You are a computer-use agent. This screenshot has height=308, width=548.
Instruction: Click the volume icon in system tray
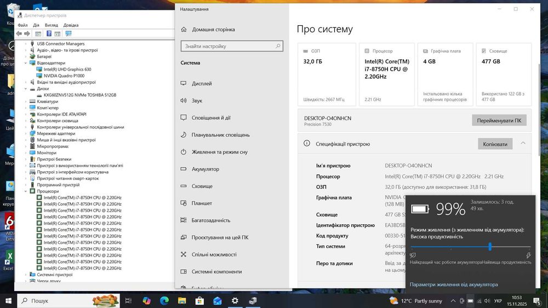[487, 301]
